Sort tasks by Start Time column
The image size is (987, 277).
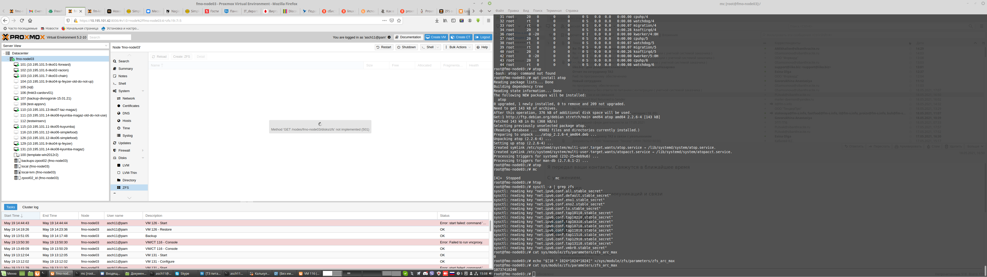tap(13, 216)
